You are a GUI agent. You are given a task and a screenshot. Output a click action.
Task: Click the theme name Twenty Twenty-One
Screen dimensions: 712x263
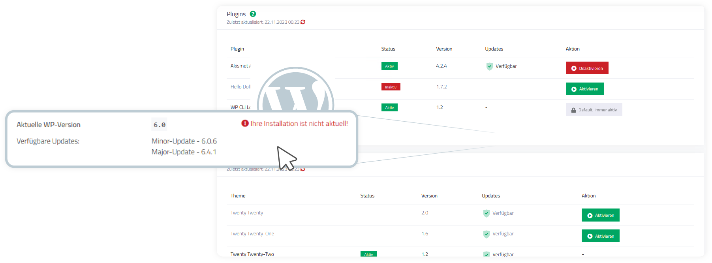[x=252, y=234]
